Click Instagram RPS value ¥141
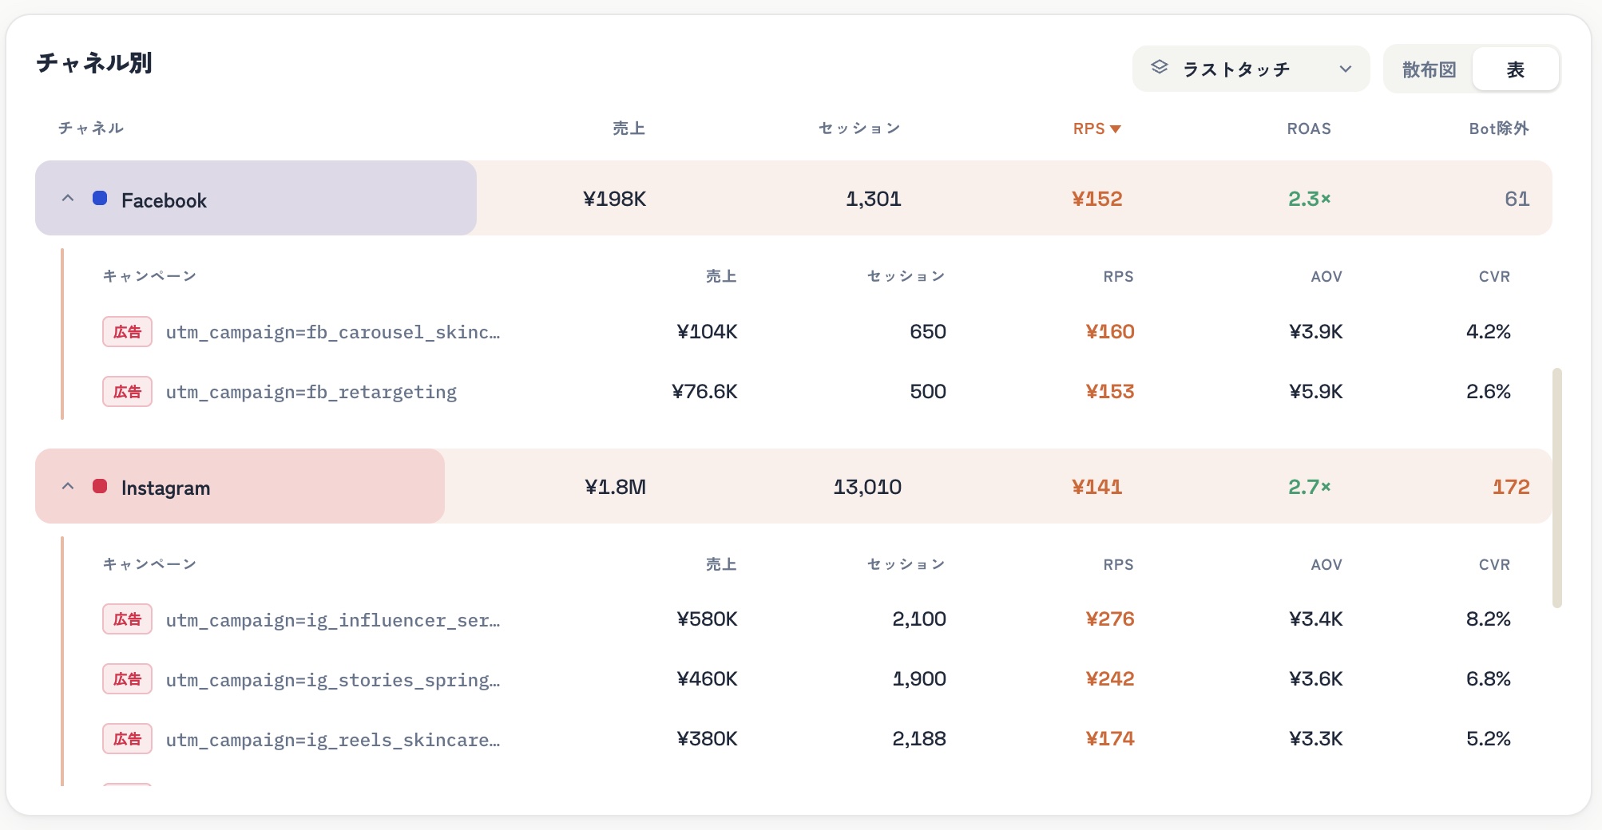This screenshot has width=1602, height=830. [x=1096, y=487]
